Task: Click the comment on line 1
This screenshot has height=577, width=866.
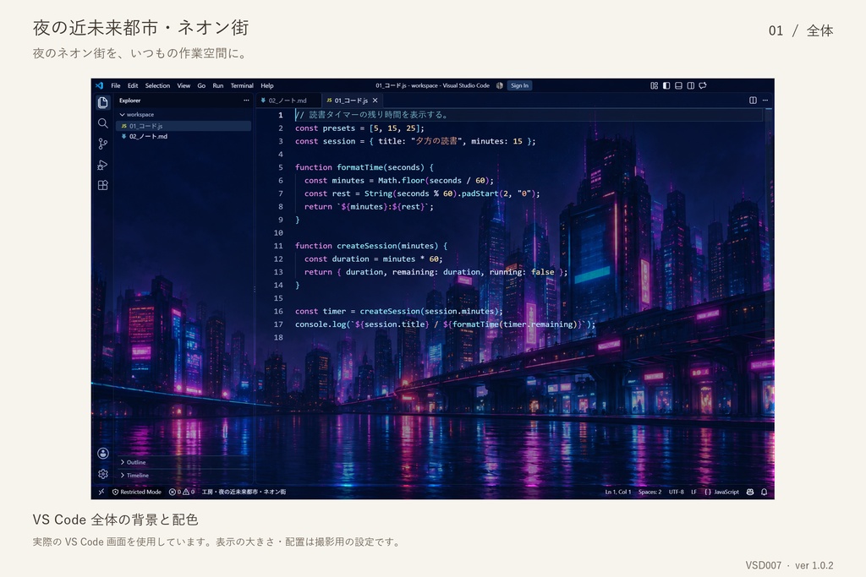Action: (x=373, y=115)
